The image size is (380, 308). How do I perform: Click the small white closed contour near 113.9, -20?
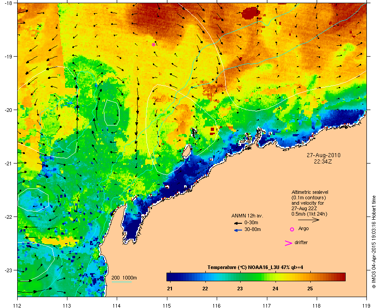111,112
